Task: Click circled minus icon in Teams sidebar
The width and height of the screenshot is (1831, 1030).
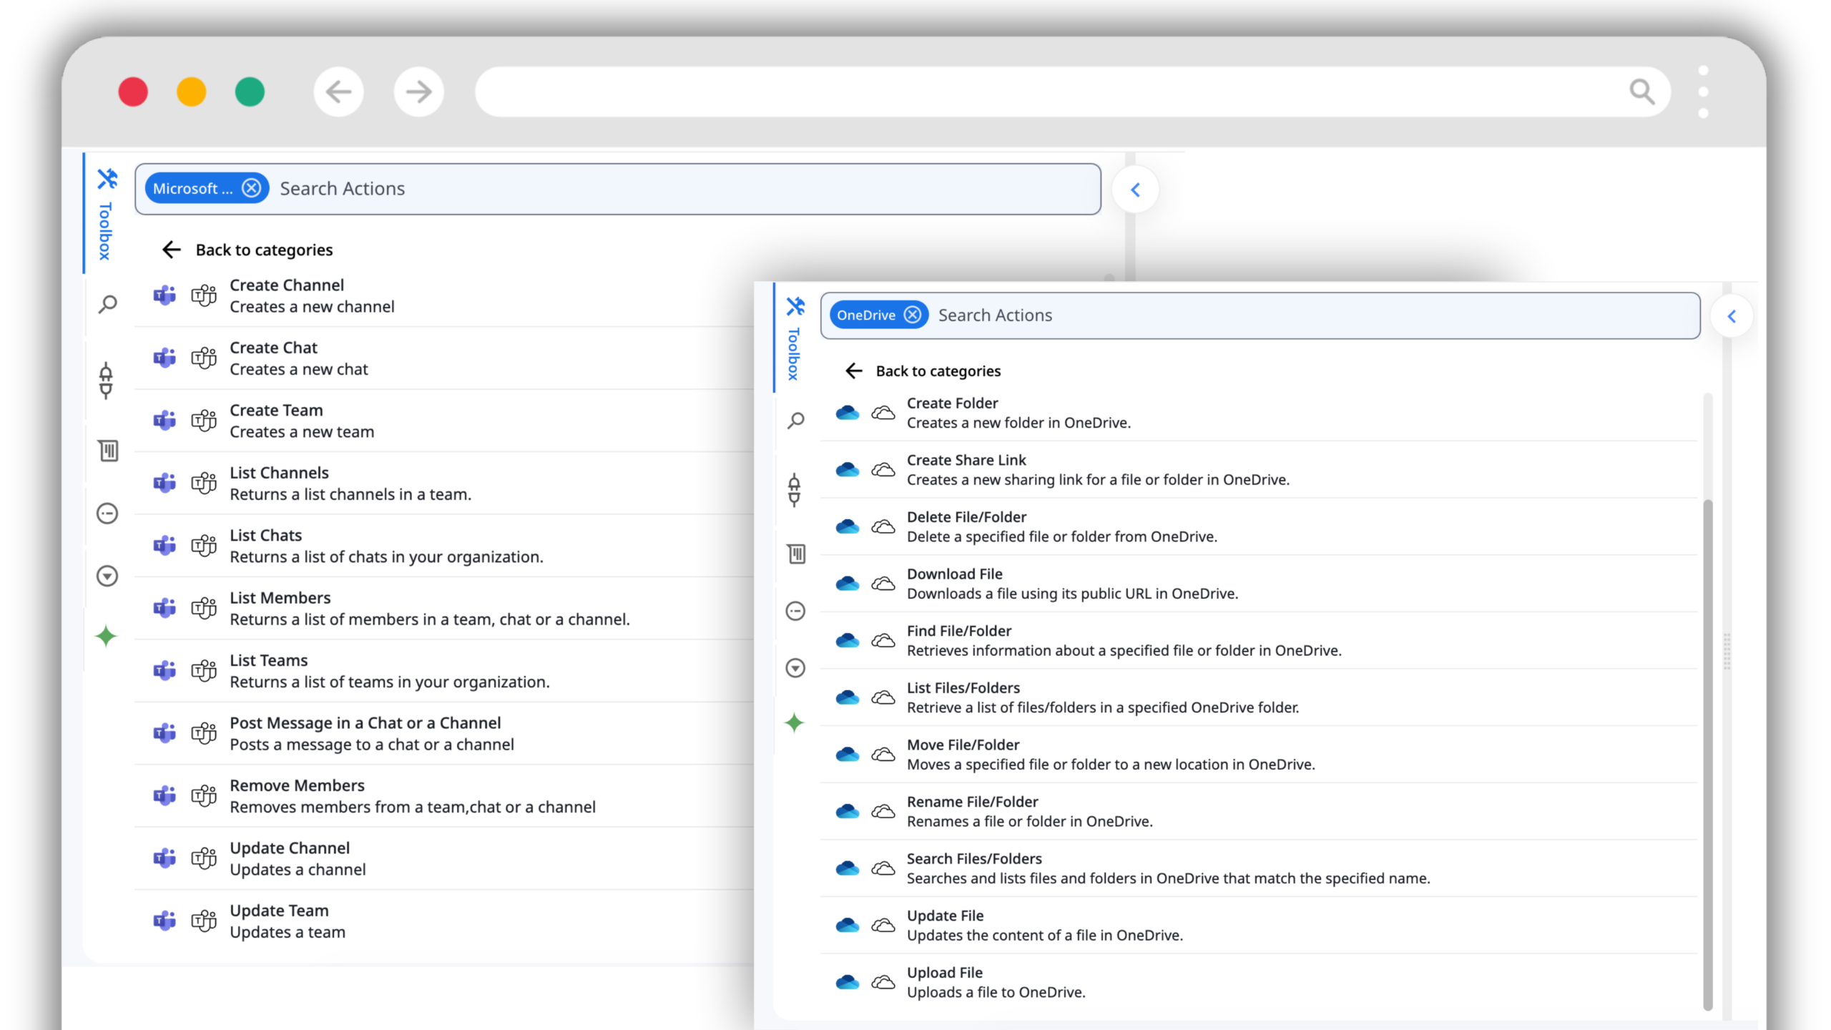Action: click(x=107, y=514)
